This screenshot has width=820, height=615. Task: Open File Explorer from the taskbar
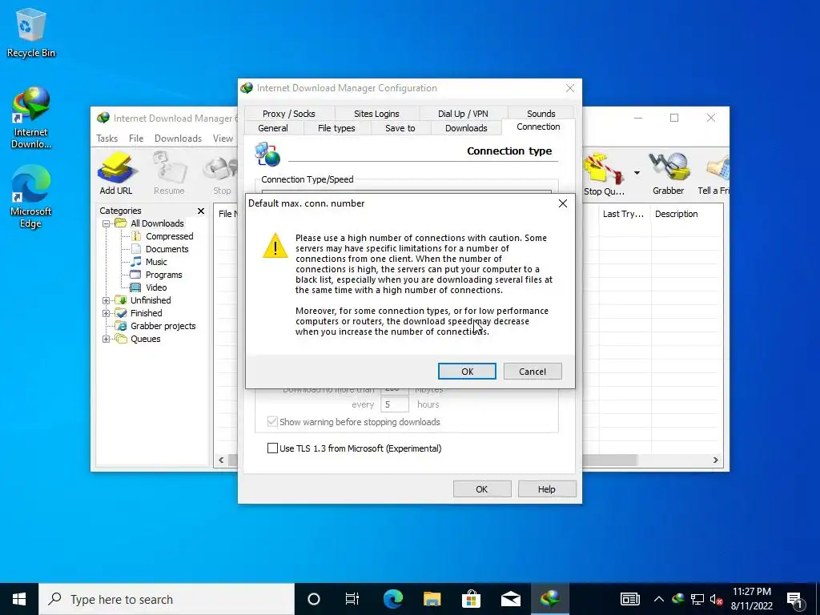432,599
